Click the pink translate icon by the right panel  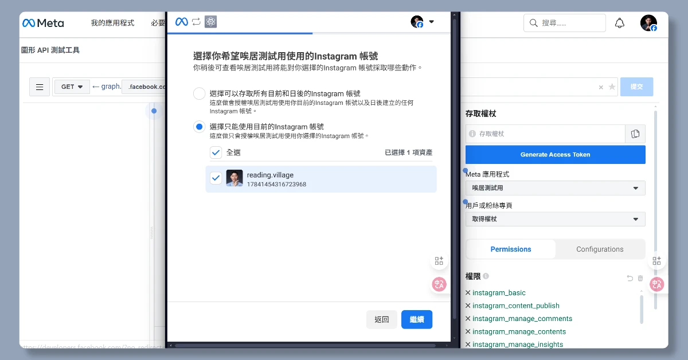click(x=657, y=284)
